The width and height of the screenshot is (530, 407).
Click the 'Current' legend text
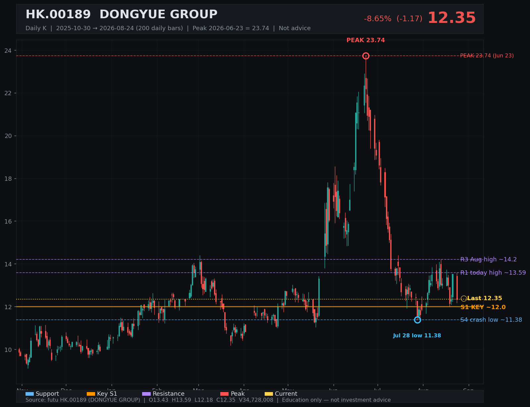click(x=286, y=394)
